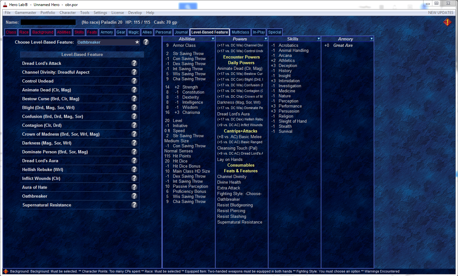This screenshot has height=276, width=458.
Task: Click Divine Health in Feats & Features
Action: [229, 182]
